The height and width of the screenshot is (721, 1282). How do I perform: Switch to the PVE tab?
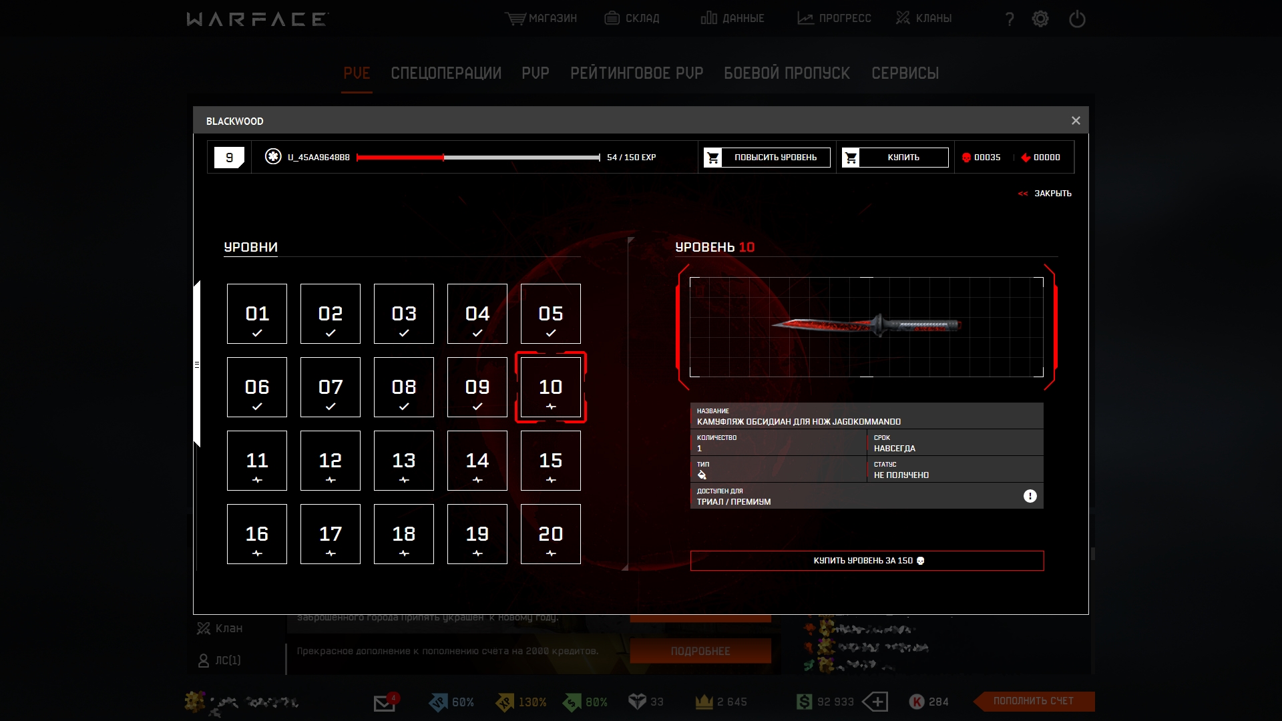pyautogui.click(x=357, y=73)
